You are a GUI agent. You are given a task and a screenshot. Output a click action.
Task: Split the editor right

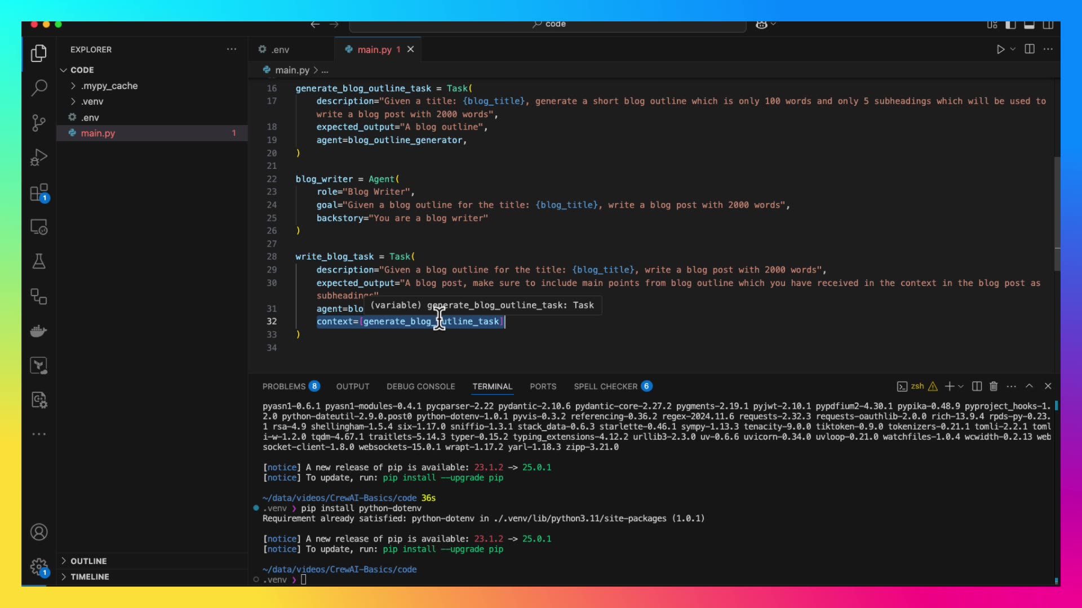tap(1030, 49)
